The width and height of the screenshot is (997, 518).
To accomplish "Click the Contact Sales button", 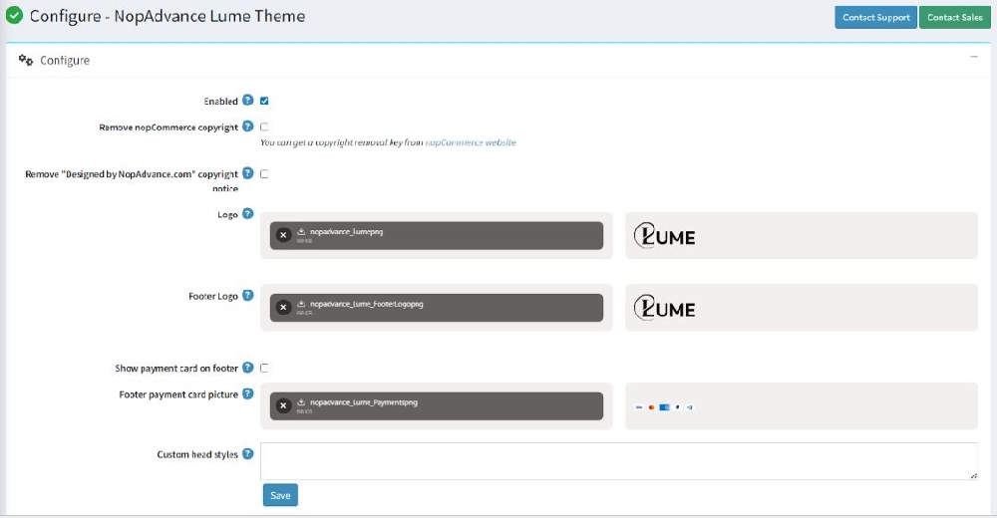I will point(954,17).
